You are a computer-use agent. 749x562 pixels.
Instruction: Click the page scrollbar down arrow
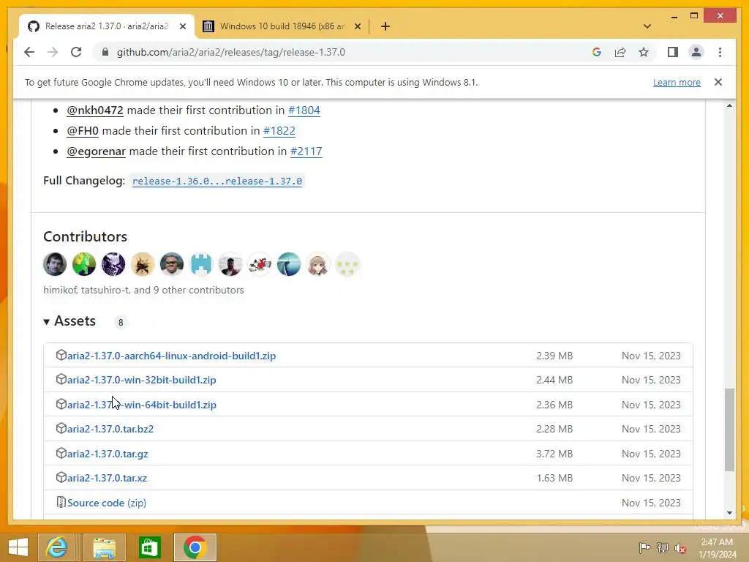pos(729,513)
